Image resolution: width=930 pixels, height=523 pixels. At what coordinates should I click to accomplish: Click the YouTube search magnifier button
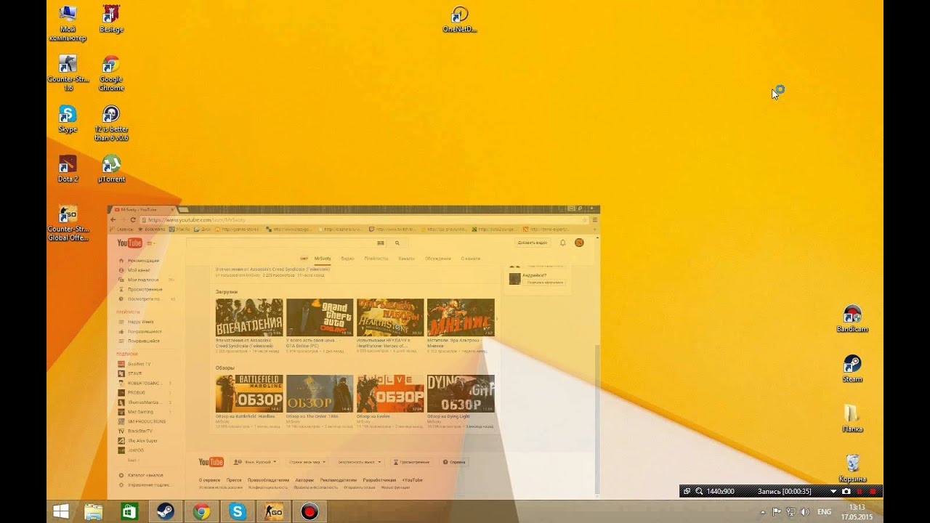point(397,243)
